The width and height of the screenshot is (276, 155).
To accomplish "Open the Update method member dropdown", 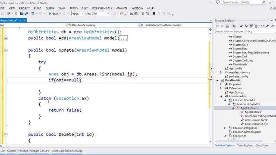I will [176, 25].
